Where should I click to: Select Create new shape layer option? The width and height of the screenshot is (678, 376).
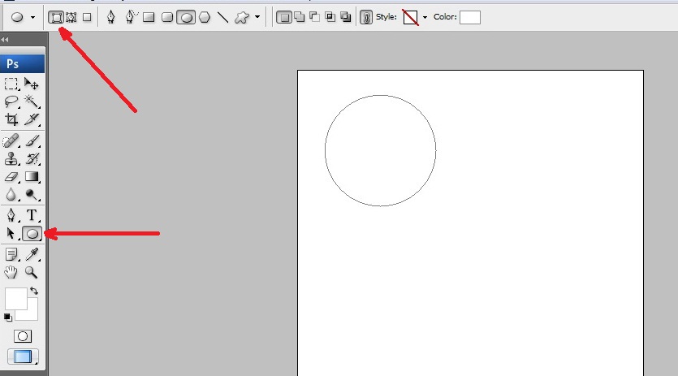[283, 17]
